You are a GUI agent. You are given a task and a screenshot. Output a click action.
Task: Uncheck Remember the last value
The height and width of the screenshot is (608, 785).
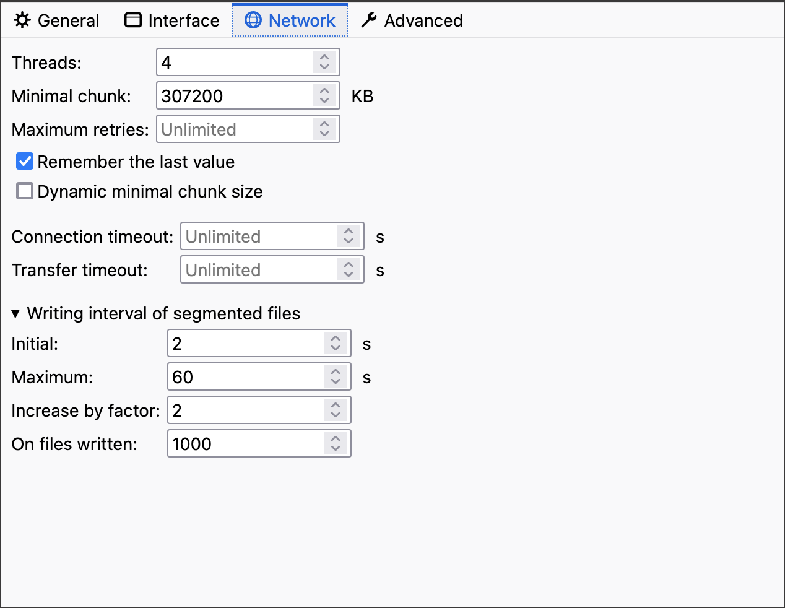25,162
